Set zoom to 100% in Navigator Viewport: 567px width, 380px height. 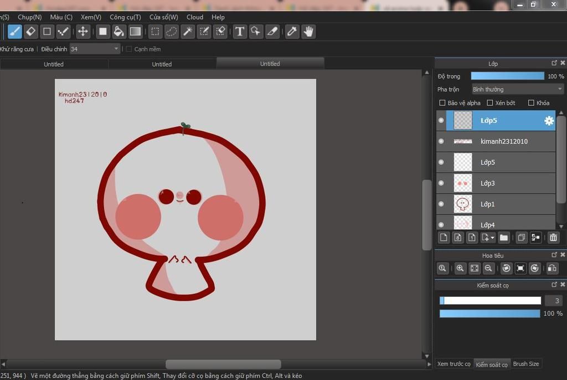coord(442,268)
